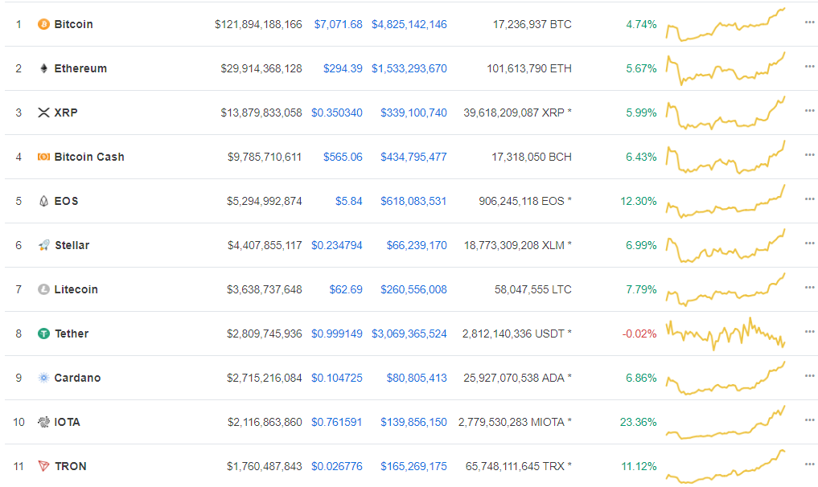Click the IOTA price graph sparkline
Screen dimensions: 818x487
726,423
